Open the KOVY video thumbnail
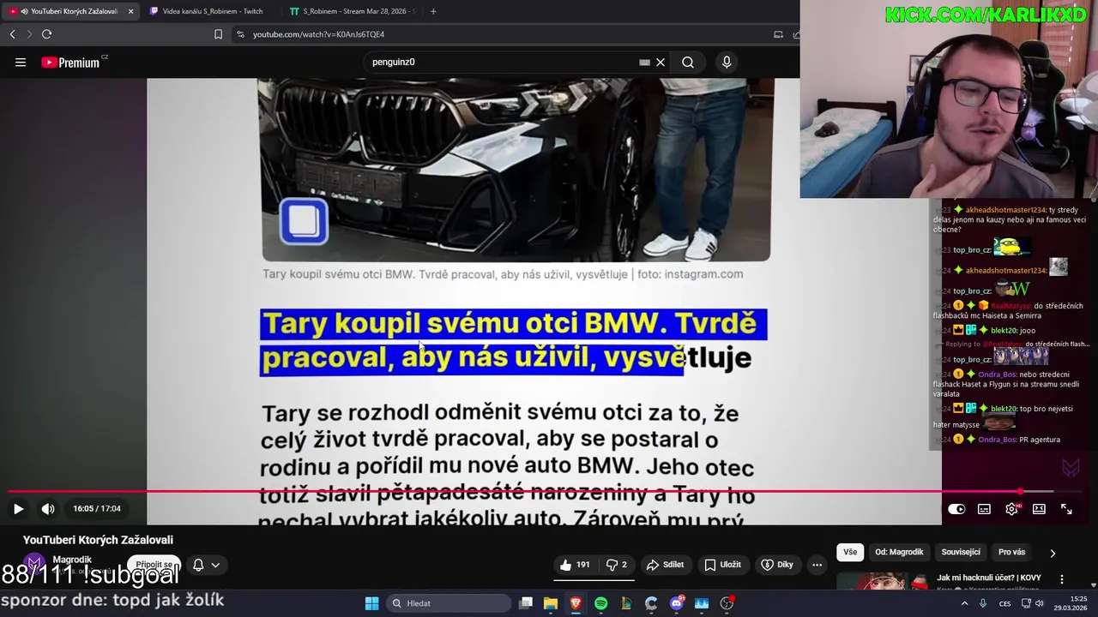This screenshot has height=617, width=1098. 882,582
